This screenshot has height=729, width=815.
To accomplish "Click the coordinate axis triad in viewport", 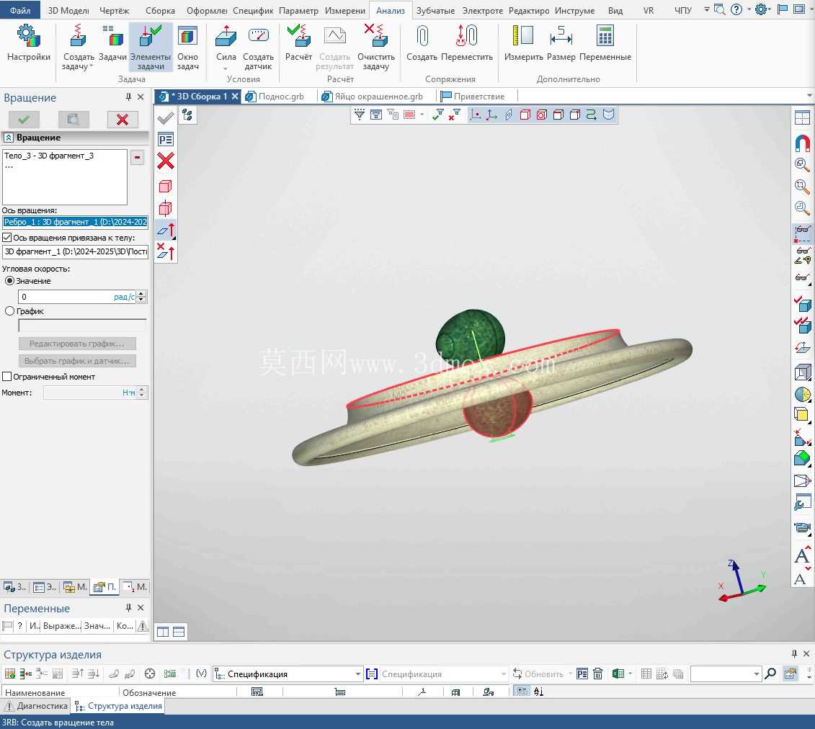I will point(741,581).
